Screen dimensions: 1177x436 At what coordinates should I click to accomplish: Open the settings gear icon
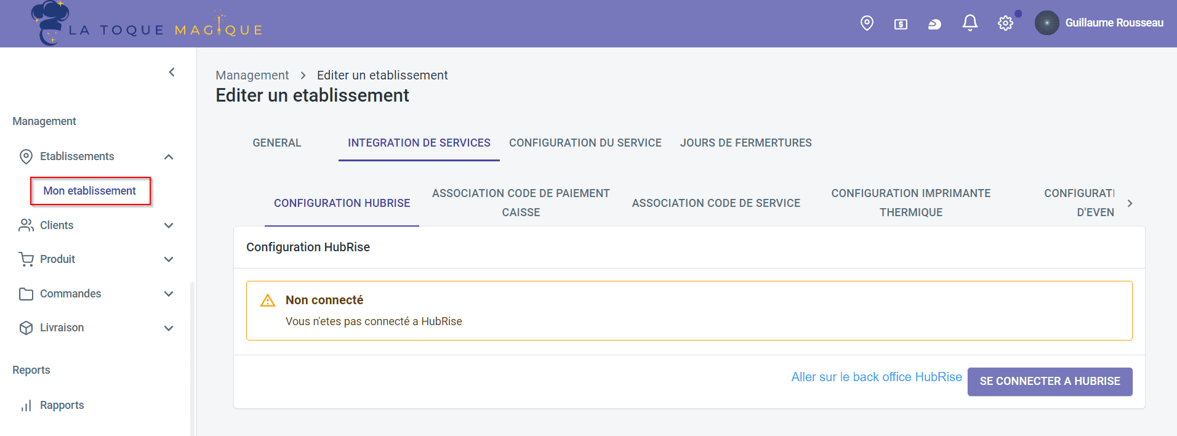[1005, 23]
